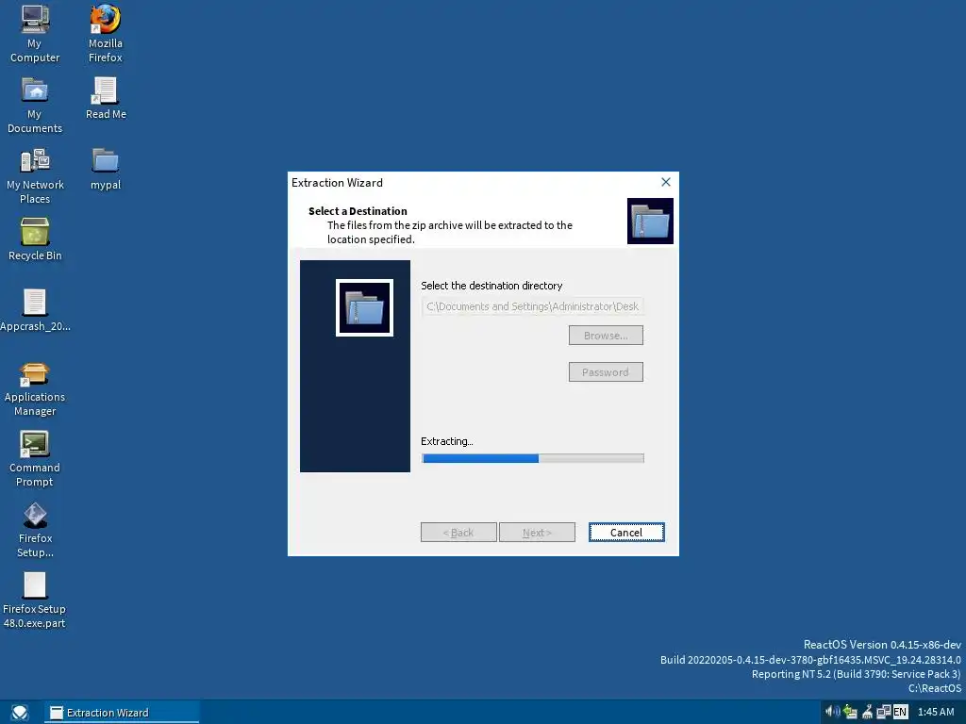Click the disabled Back button
Screen dimensions: 966x724
coord(458,533)
